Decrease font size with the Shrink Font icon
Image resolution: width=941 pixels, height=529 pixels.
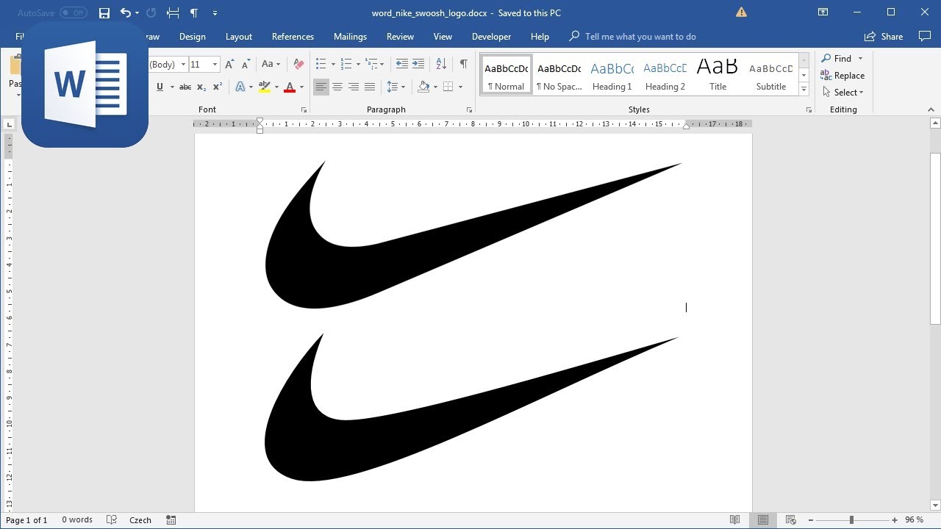(246, 64)
